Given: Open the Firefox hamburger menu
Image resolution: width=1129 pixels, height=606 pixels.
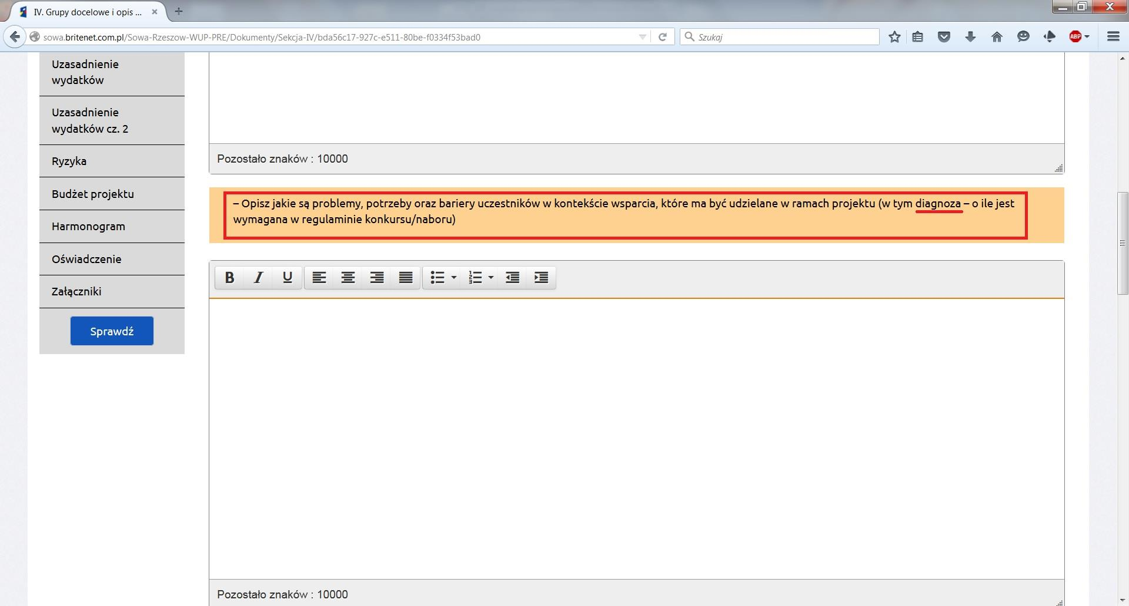Looking at the screenshot, I should click(1113, 37).
